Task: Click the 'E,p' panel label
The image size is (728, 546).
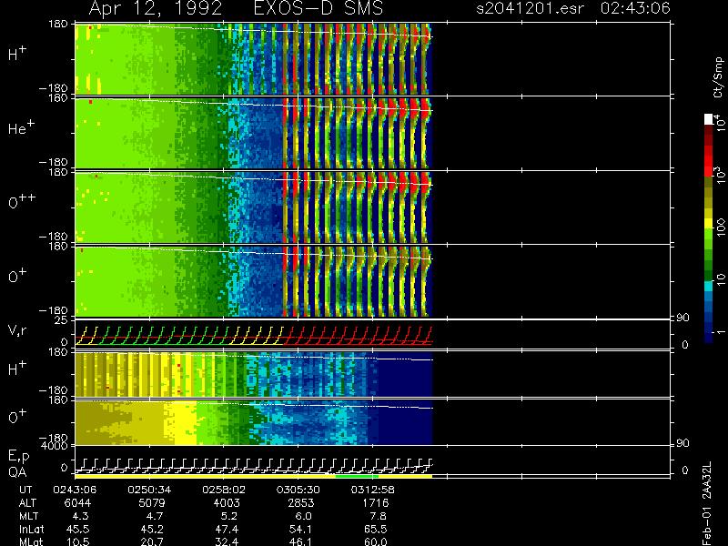Action: pos(18,457)
